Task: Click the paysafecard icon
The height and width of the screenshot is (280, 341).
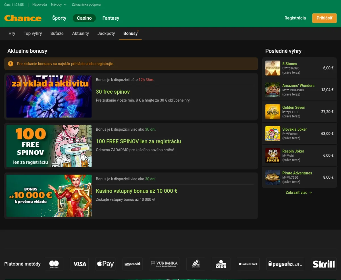Action: tap(285, 264)
